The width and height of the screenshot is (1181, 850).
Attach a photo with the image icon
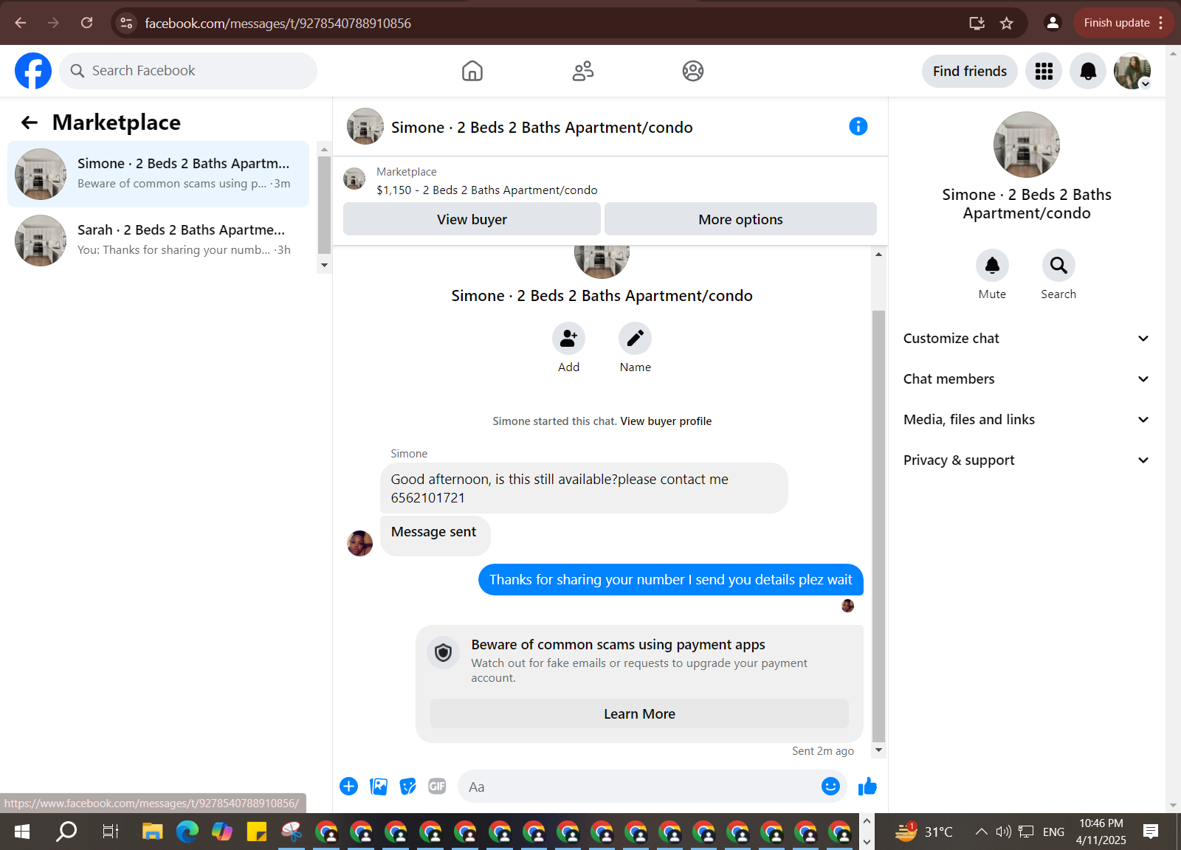click(379, 787)
